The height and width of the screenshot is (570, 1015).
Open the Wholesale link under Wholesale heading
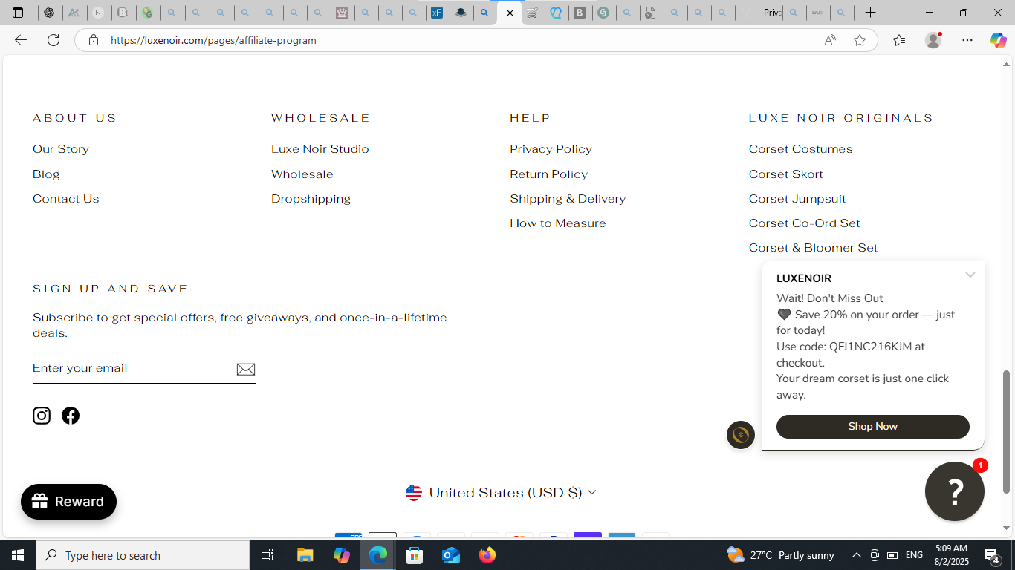point(302,174)
